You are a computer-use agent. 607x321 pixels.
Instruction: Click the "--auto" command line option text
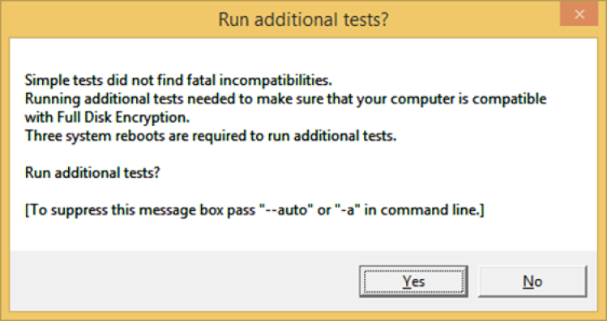pyautogui.click(x=286, y=209)
